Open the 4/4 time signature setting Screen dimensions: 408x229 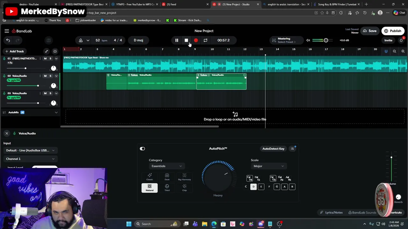pyautogui.click(x=118, y=40)
